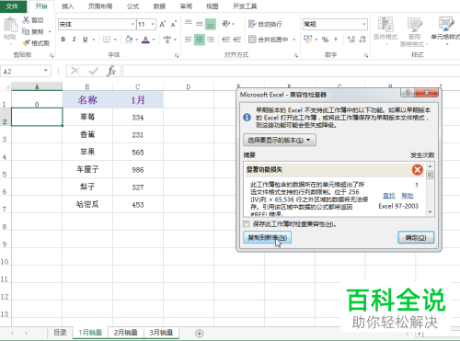
Task: Click the Decrease Decimal icon
Action: pyautogui.click(x=362, y=40)
